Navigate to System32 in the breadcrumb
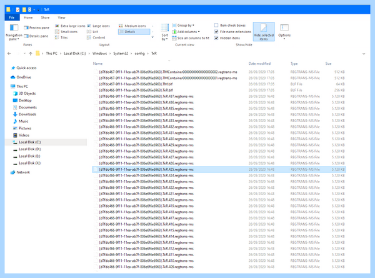This screenshot has width=375, height=278. [x=121, y=54]
